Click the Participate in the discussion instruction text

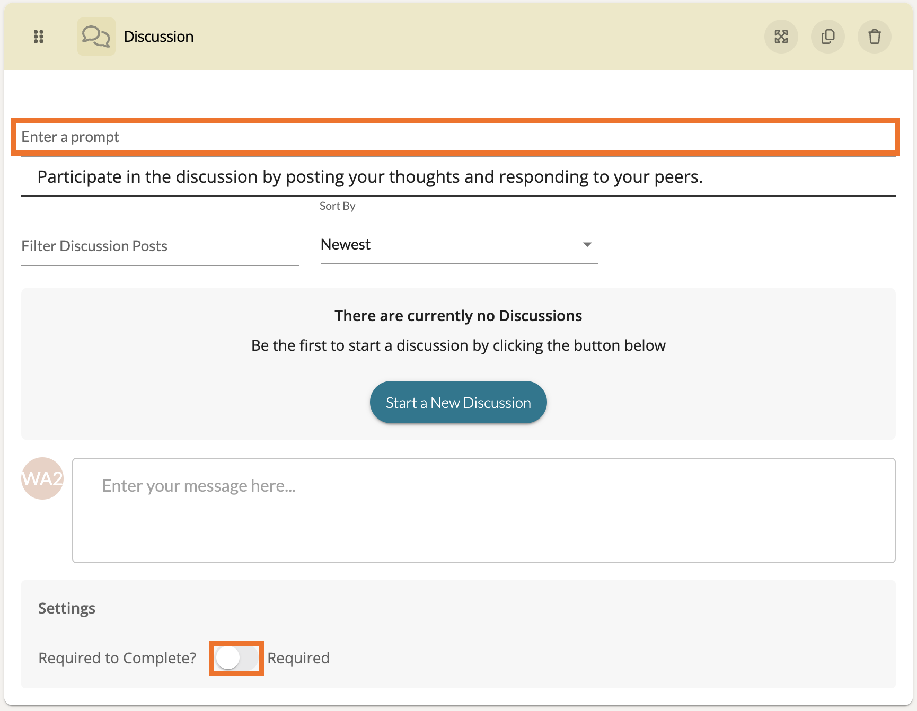click(369, 177)
